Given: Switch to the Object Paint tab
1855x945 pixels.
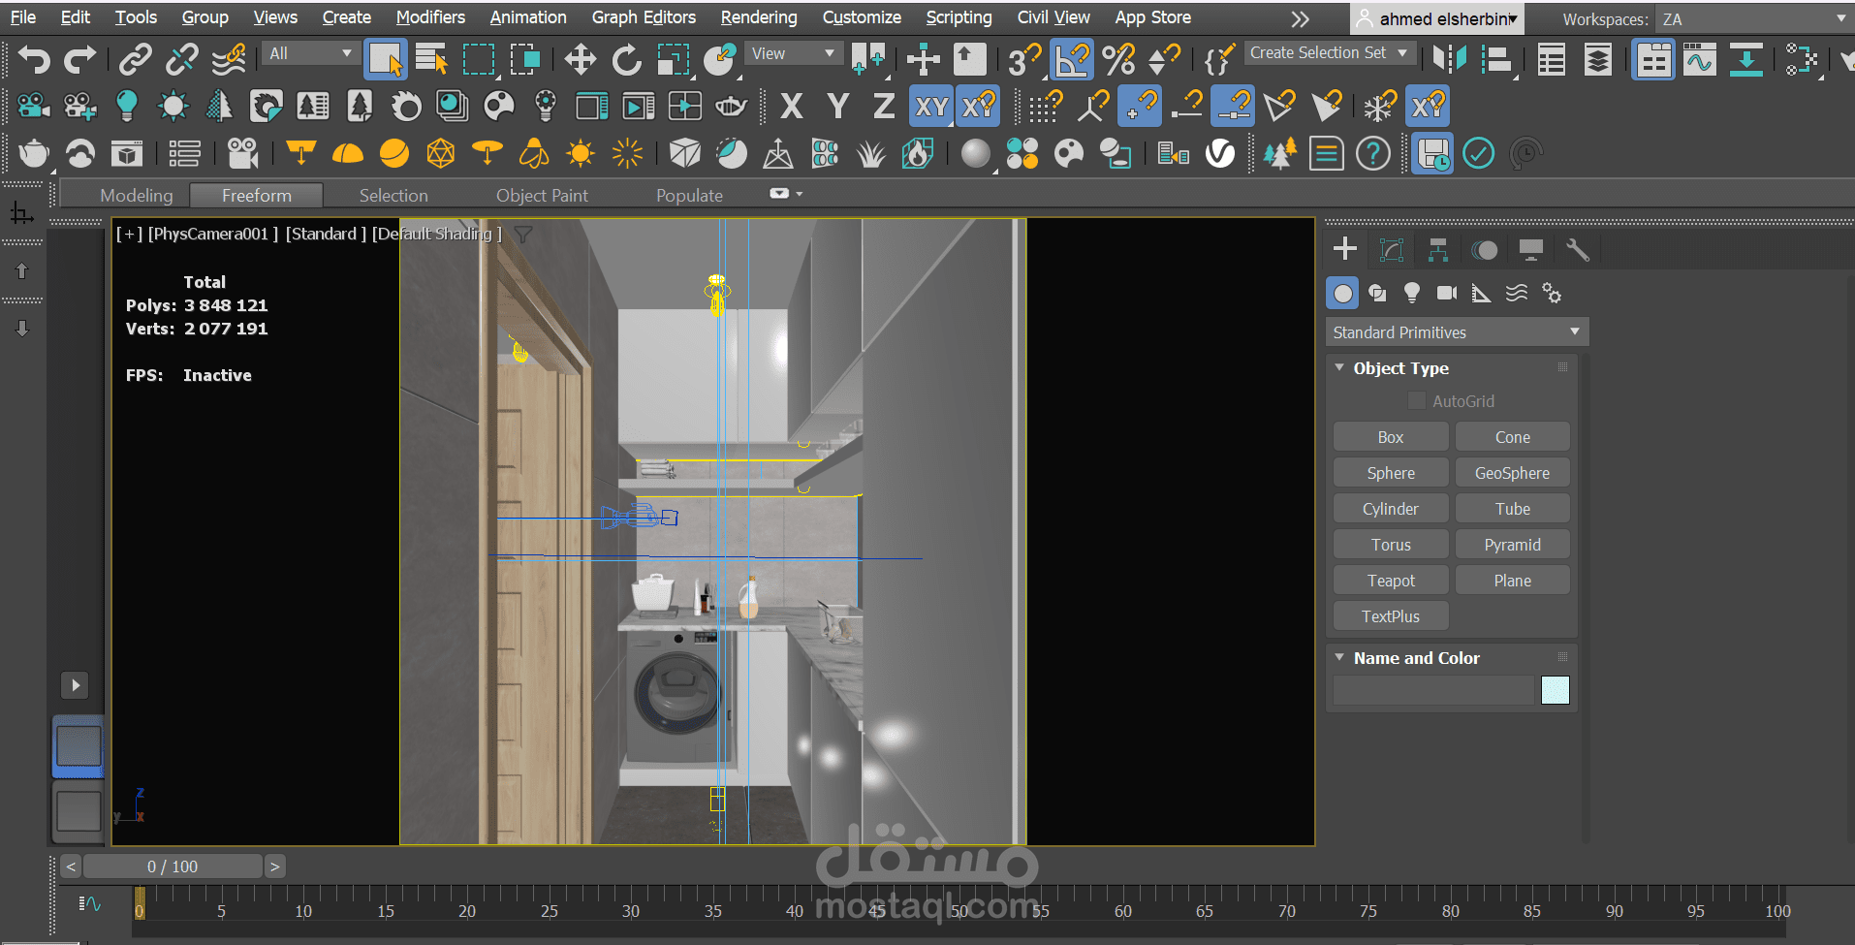Looking at the screenshot, I should (x=542, y=196).
